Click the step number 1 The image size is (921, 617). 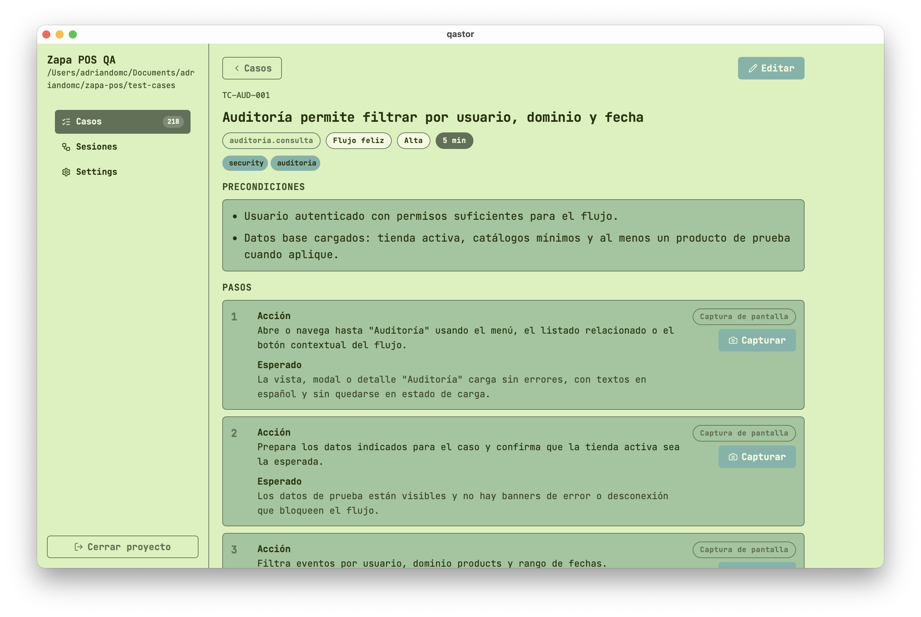234,317
